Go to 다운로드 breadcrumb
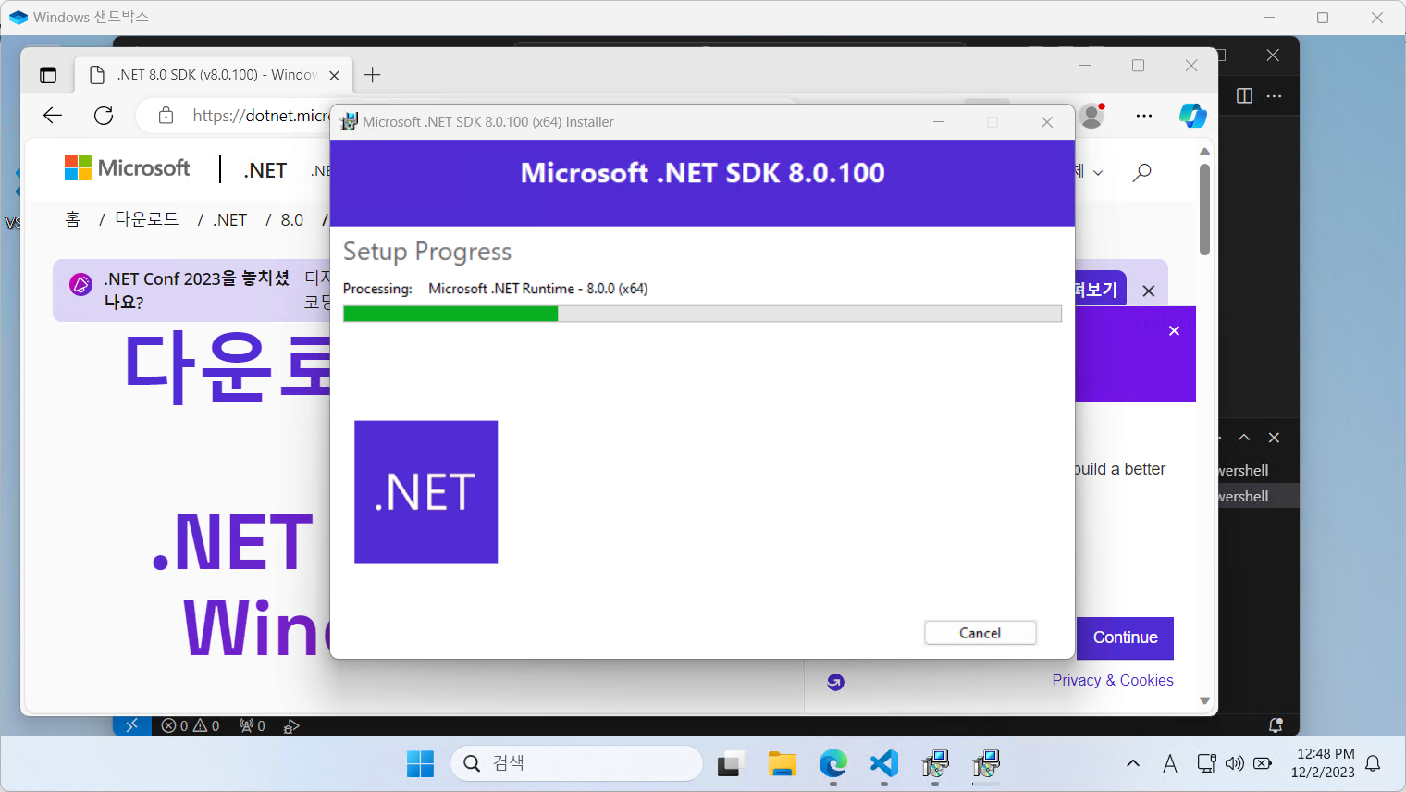 click(147, 219)
